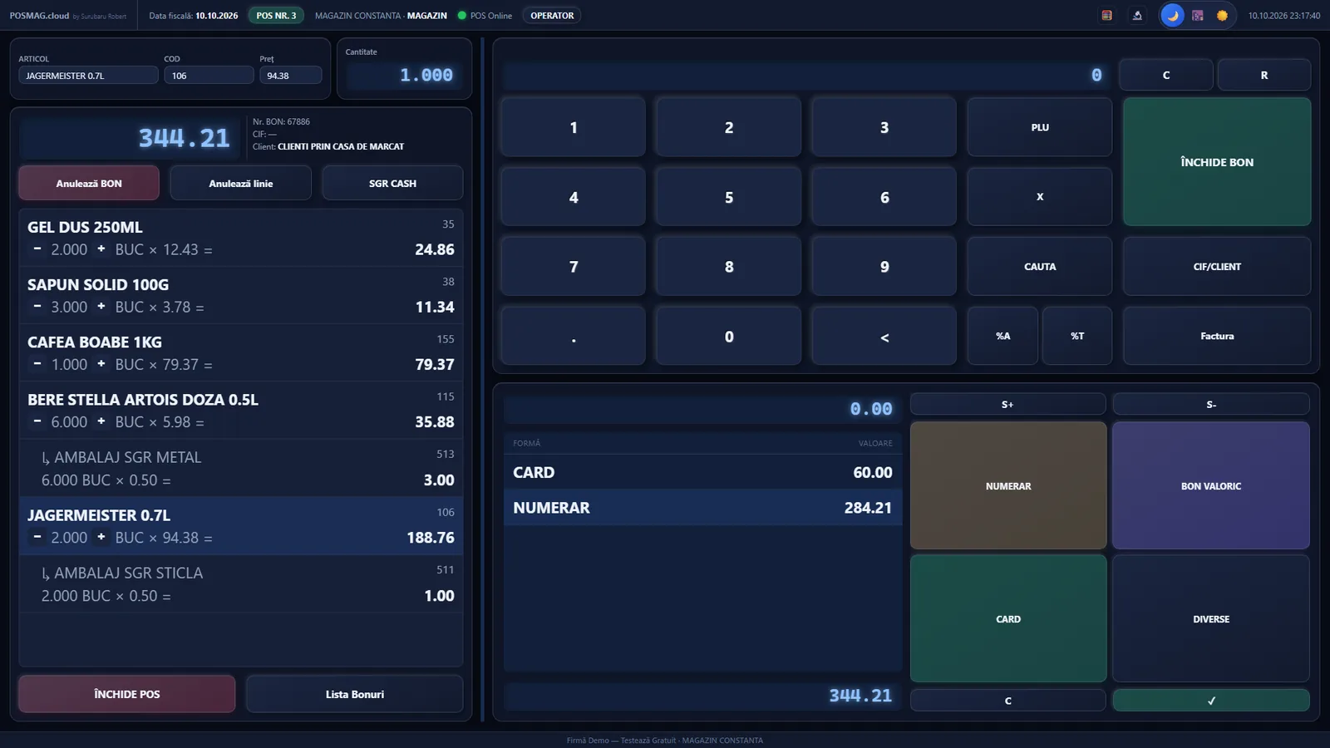Viewport: 1330px width, 748px height.
Task: Click the ÎNCHIDE POS button
Action: tap(127, 694)
